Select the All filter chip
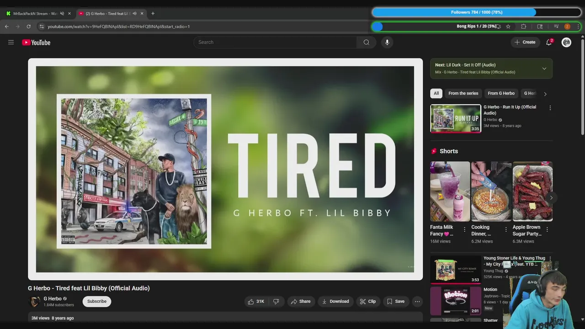585x329 pixels. [436, 93]
